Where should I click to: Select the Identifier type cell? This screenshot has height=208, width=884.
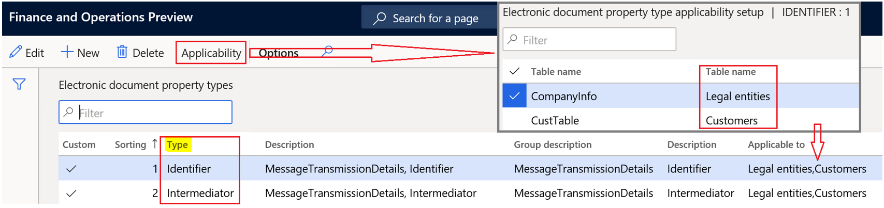[189, 169]
